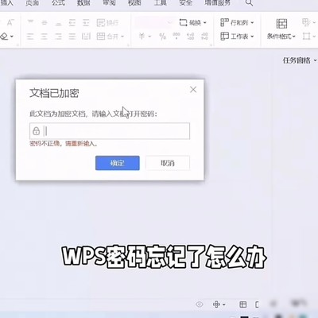The image size is (318, 318).
Task: Expand the eraser clear options arrow
Action: click(x=12, y=37)
